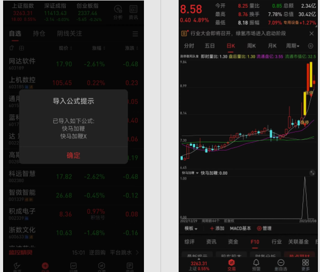Switch to the 行业 tab
The height and width of the screenshot is (272, 320).
point(277,242)
